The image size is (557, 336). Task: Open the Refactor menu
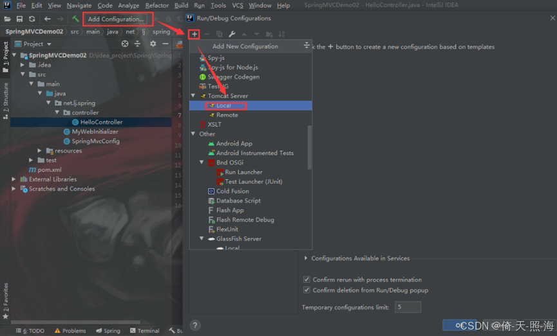156,5
